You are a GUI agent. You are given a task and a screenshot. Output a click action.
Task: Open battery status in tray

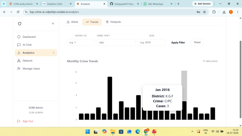tap(222, 131)
